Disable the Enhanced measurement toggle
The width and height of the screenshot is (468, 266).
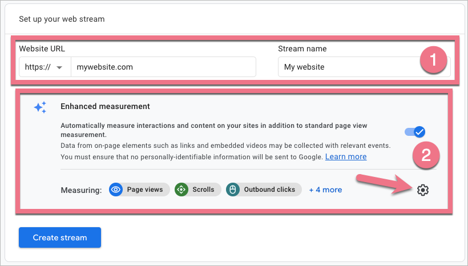(415, 132)
